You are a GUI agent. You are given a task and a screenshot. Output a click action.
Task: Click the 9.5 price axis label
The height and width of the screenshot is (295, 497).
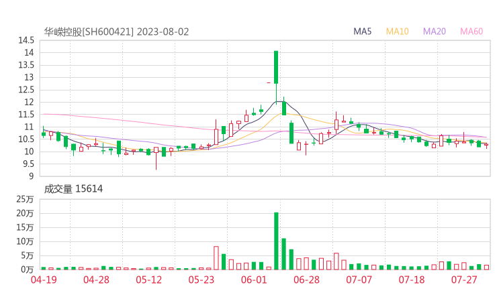click(x=28, y=164)
